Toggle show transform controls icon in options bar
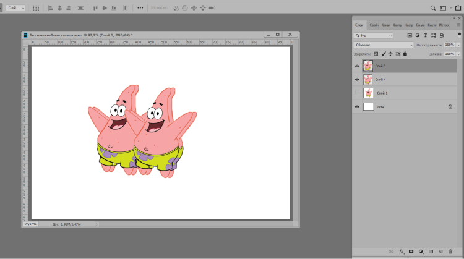Viewport: 464px width, 259px height. coord(36,8)
